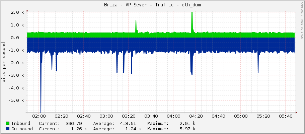Click the graph title 'Briza - AP Sever - Traffic - eth_dum'
Image resolution: width=305 pixels, height=134 pixels.
pyautogui.click(x=153, y=5)
